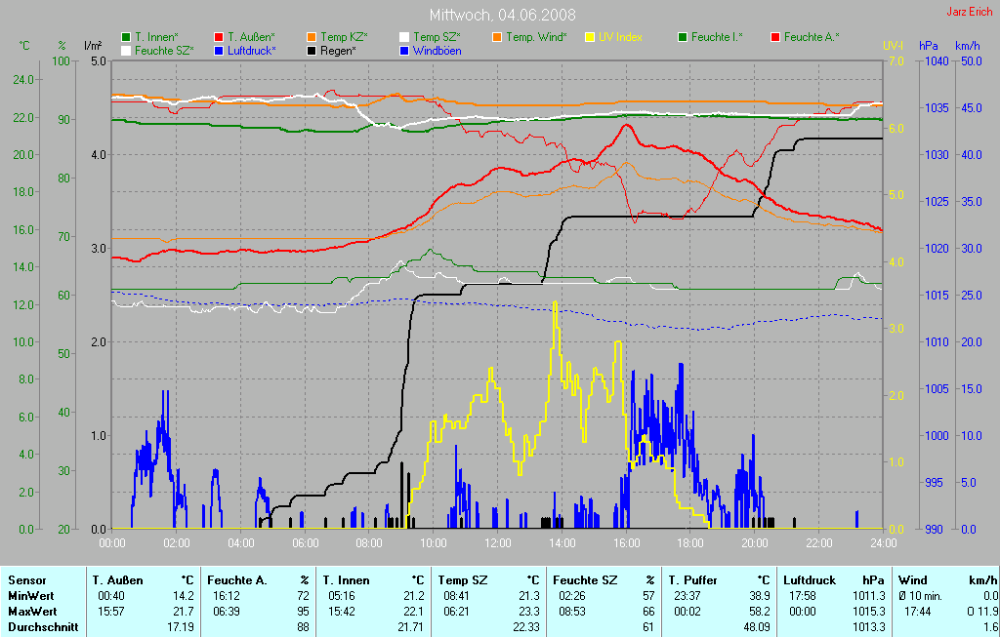Select the T. Außen column header
The height and width of the screenshot is (637, 1000).
coord(117,580)
